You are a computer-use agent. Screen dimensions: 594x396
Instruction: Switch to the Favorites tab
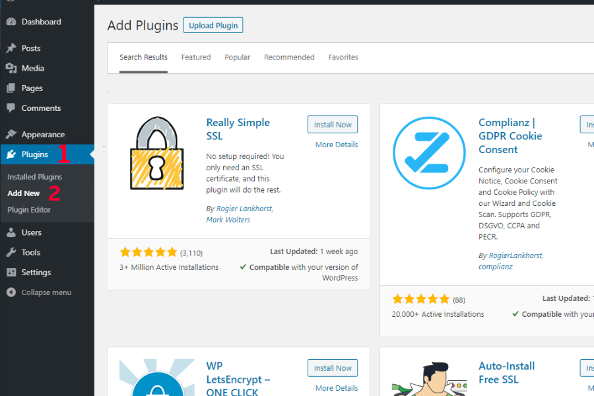point(343,57)
